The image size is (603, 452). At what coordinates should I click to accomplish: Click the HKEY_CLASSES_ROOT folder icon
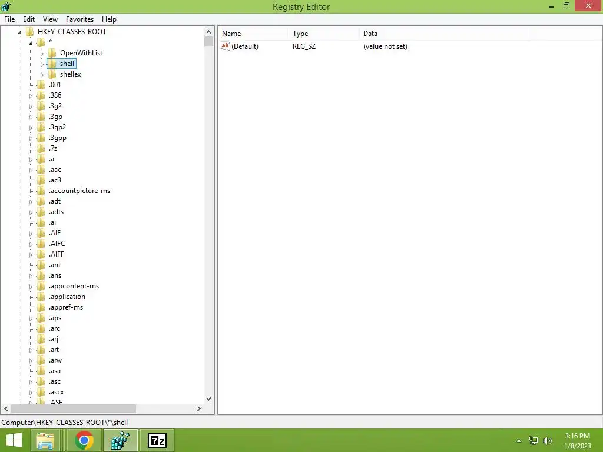pos(29,32)
